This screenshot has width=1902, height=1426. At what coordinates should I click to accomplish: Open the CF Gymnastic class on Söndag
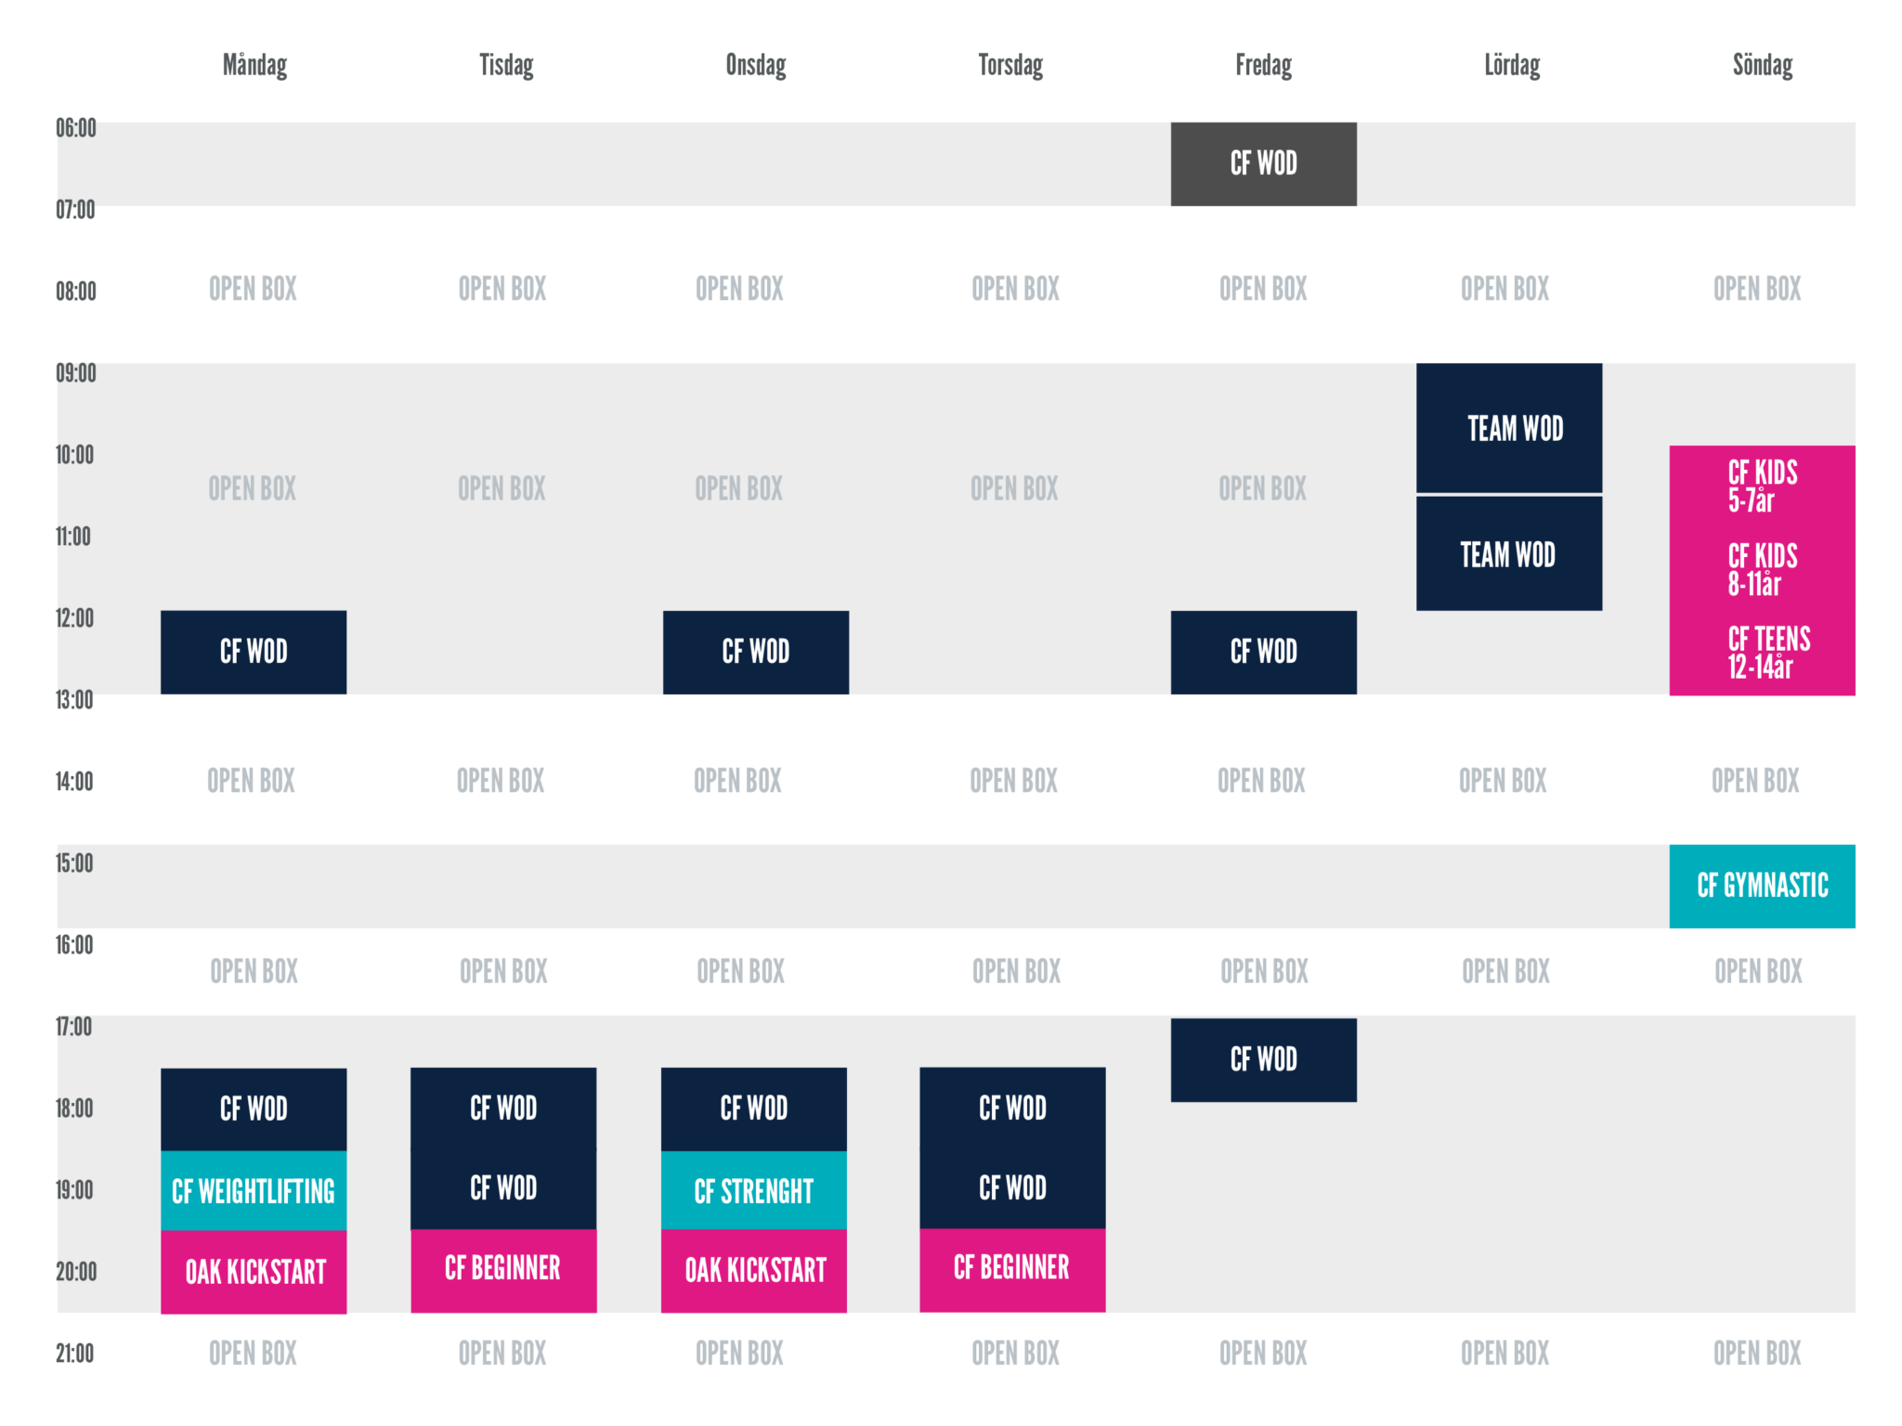click(1762, 886)
